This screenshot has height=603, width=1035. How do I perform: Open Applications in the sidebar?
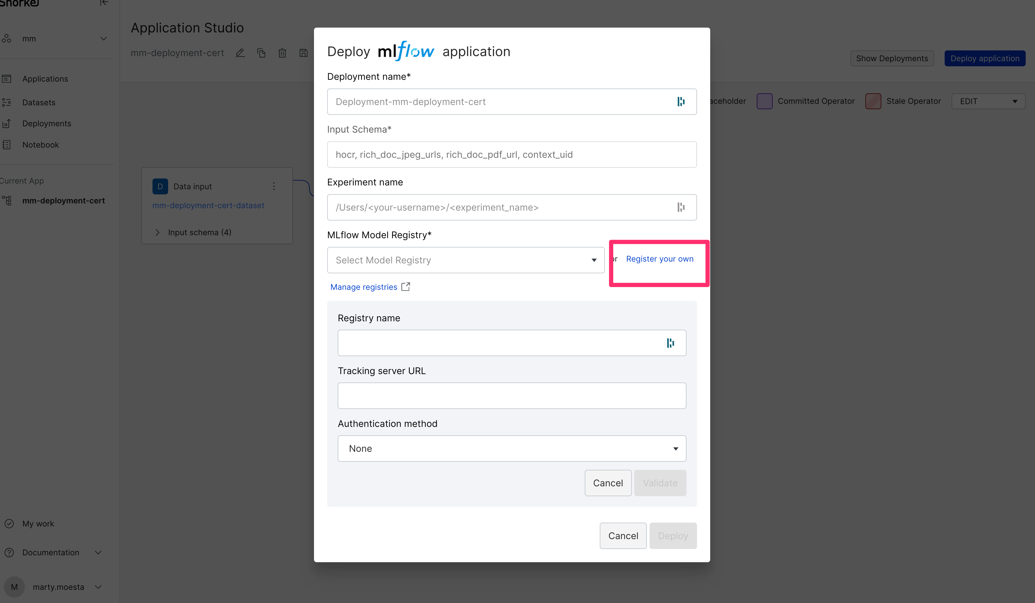[x=45, y=78]
